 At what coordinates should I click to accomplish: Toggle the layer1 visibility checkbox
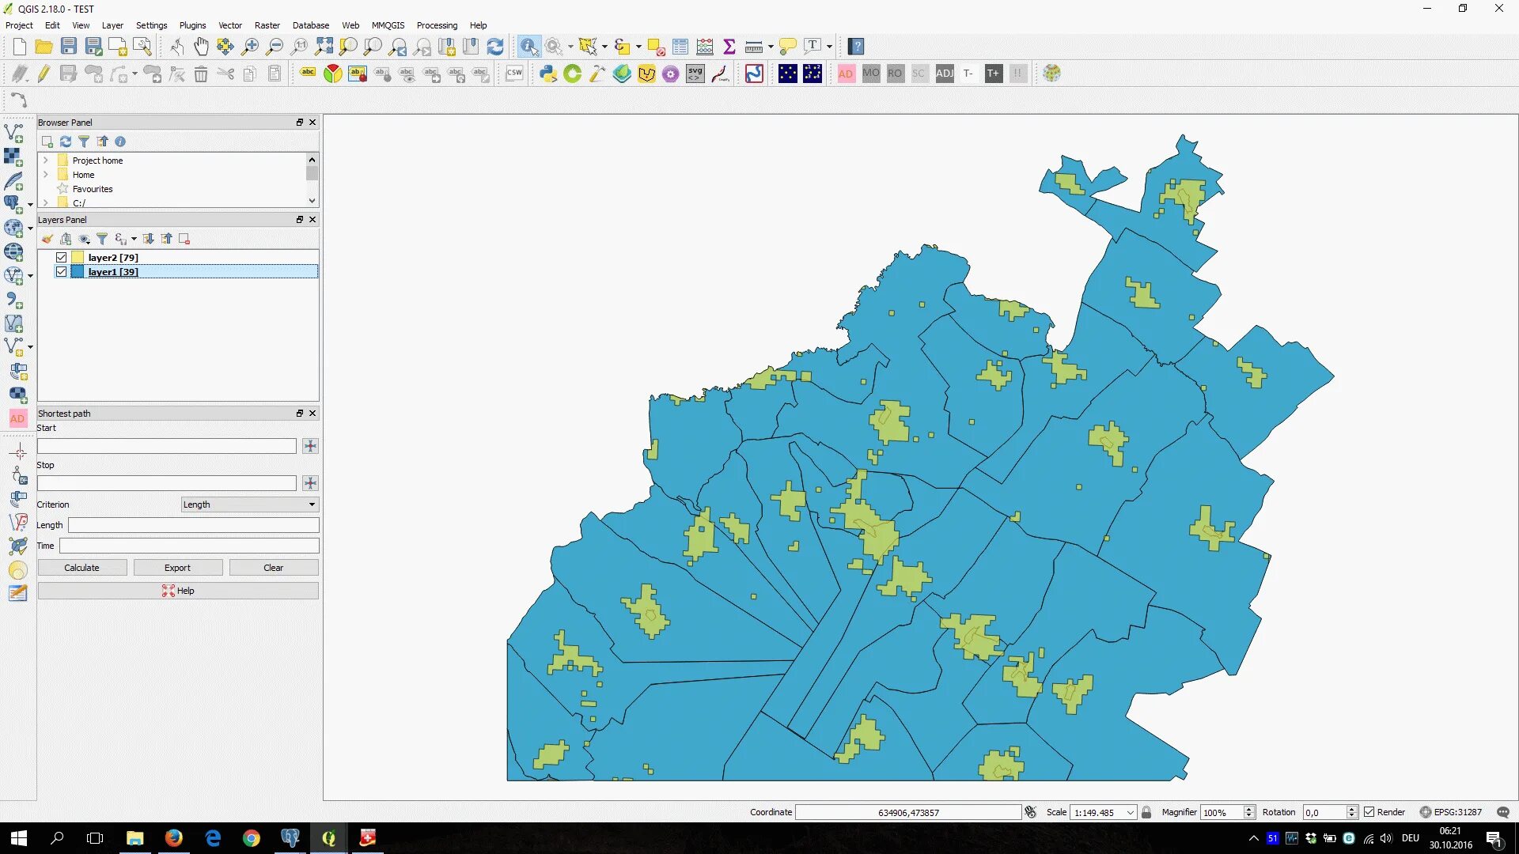(61, 272)
